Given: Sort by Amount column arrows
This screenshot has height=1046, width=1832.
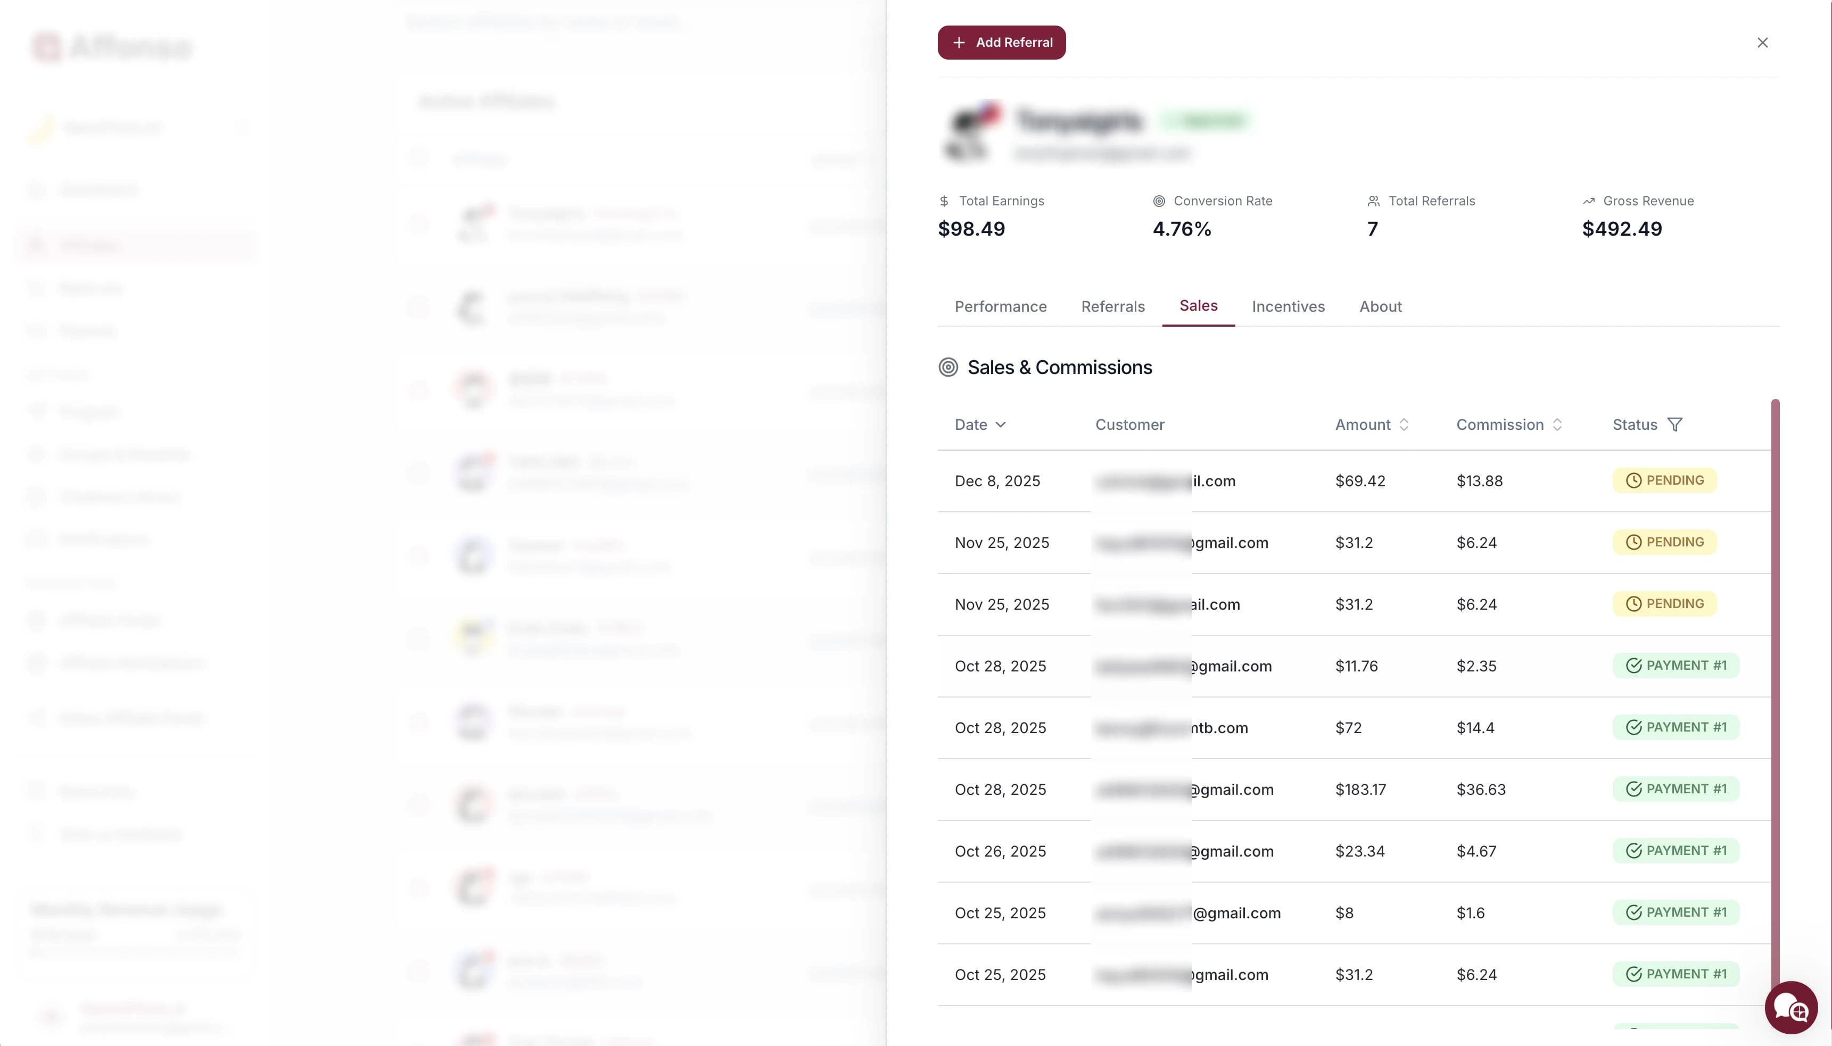Looking at the screenshot, I should [1404, 425].
